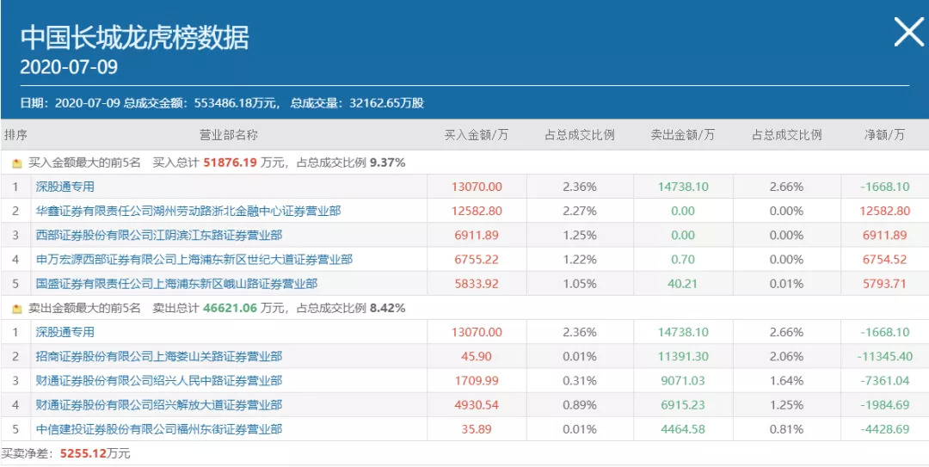The height and width of the screenshot is (467, 929).
Task: Open 国盛证券上海浦东新区峨山路 branch link
Action: click(x=176, y=283)
